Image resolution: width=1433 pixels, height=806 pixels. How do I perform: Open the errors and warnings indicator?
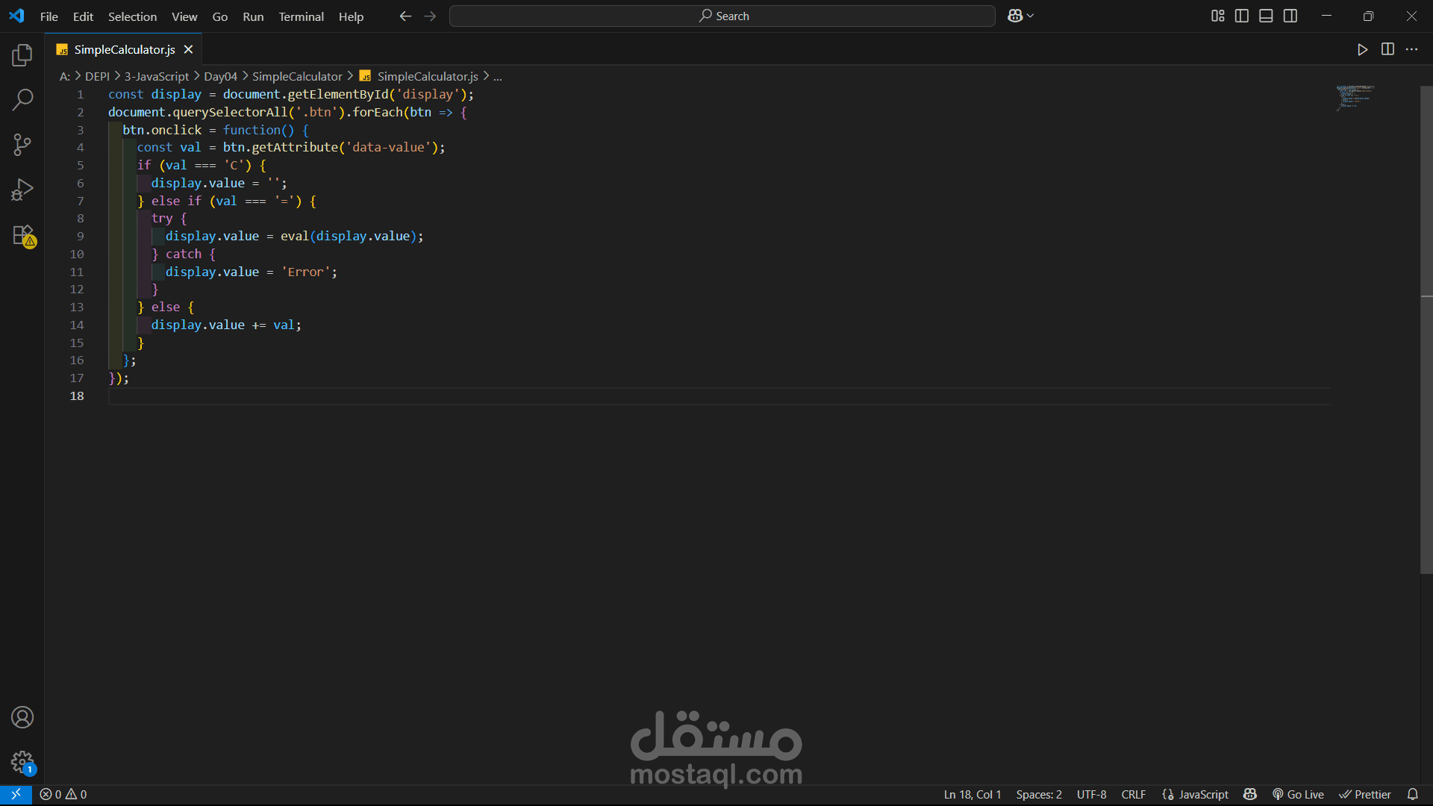(x=63, y=795)
